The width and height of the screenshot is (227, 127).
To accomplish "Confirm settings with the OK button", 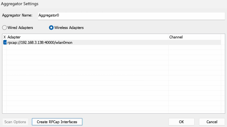I will click(181, 122).
